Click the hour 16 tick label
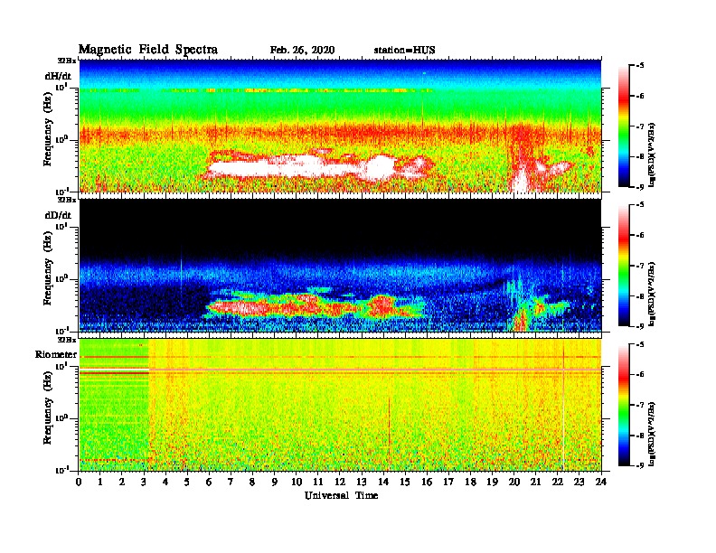 pos(427,482)
